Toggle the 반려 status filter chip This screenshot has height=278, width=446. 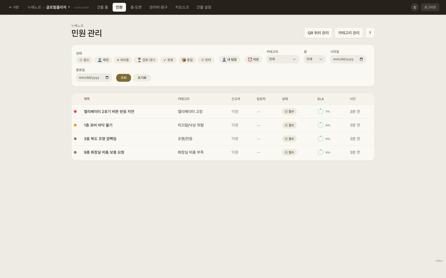point(206,60)
